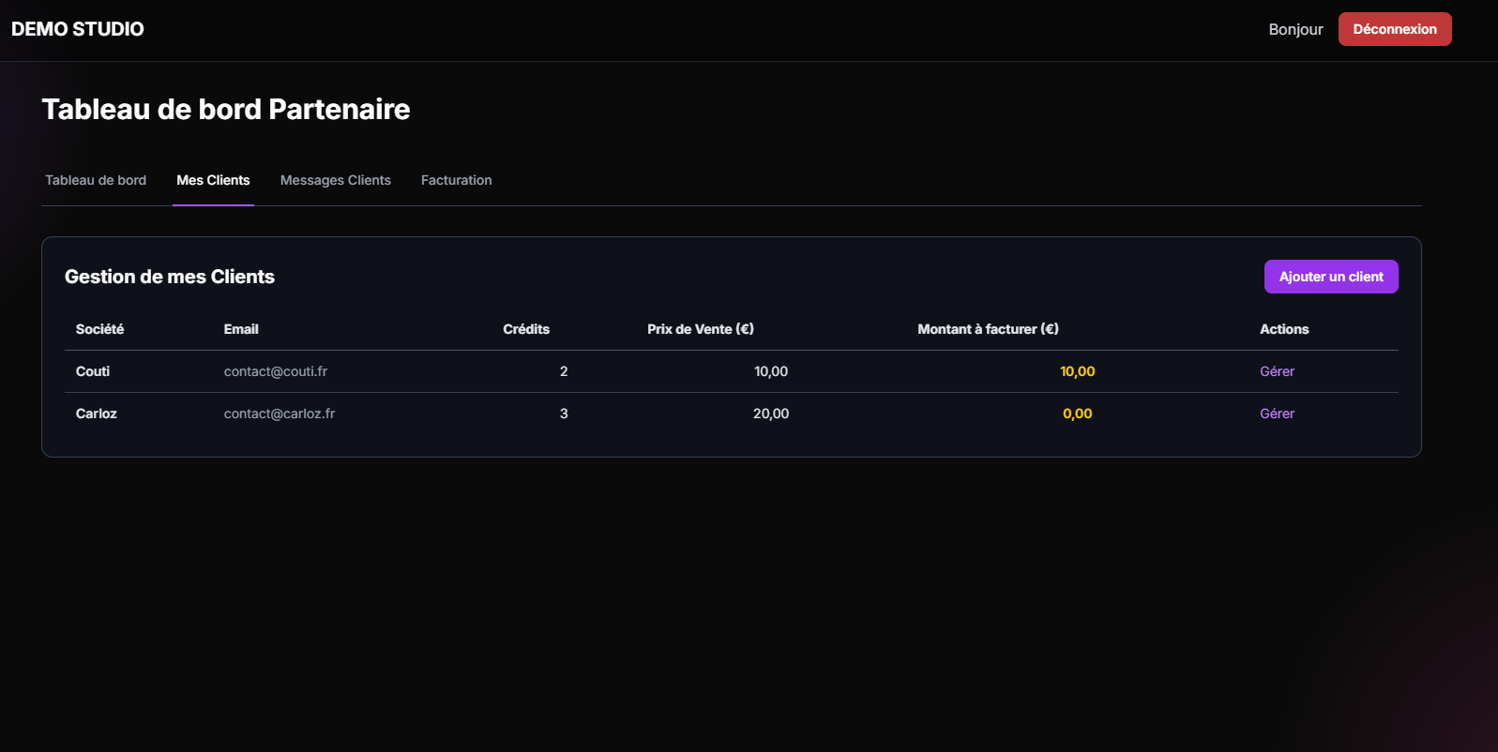Click the Email column header
This screenshot has height=752, width=1498.
(241, 329)
